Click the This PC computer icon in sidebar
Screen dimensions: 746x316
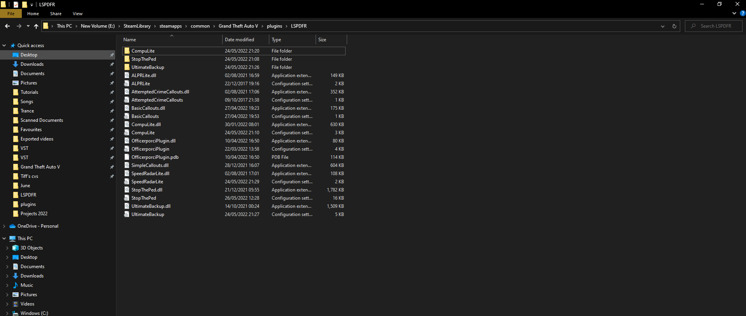click(x=12, y=239)
